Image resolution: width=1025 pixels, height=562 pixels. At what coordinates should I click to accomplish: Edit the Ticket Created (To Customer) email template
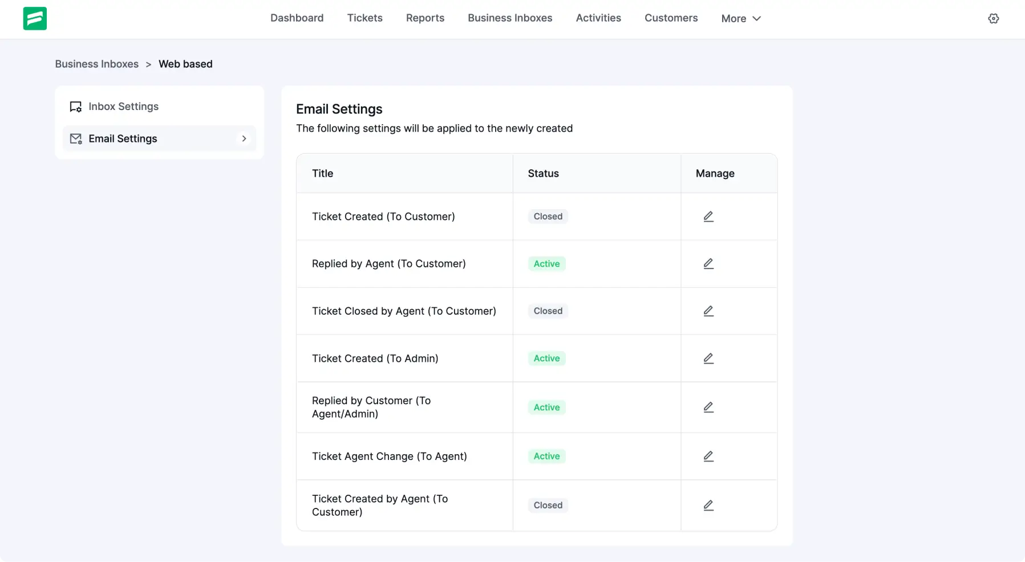pyautogui.click(x=708, y=217)
